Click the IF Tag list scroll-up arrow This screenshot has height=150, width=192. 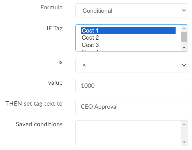coord(184,28)
